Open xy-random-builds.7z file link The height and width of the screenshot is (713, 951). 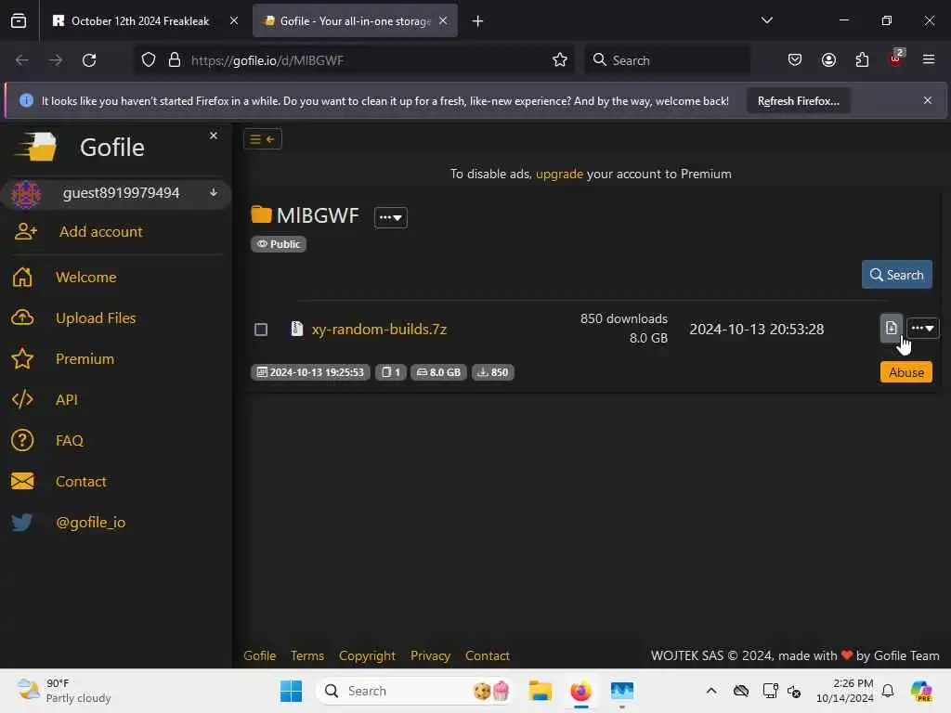tap(379, 330)
